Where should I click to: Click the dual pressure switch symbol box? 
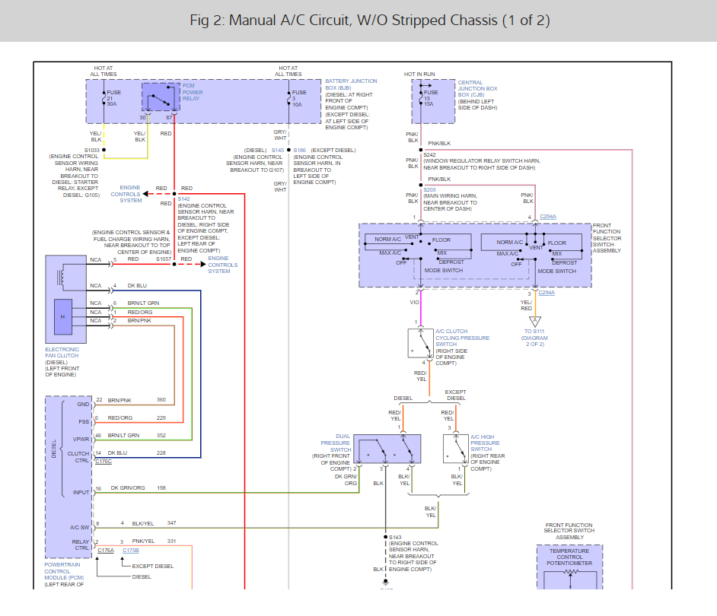click(387, 449)
